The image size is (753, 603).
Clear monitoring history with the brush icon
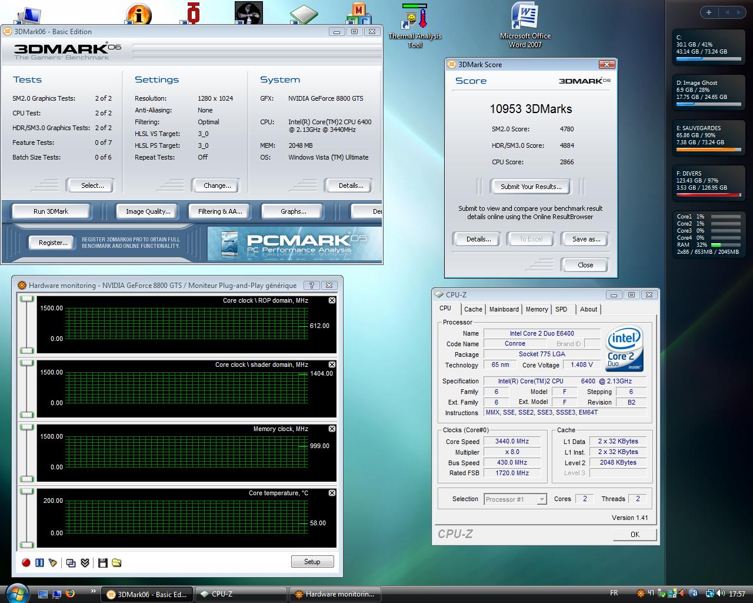pos(53,562)
